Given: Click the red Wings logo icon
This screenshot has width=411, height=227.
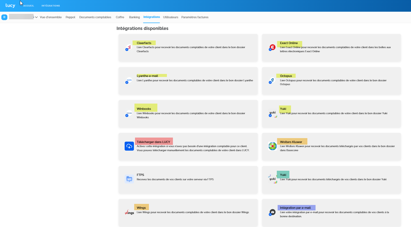Looking at the screenshot, I should pyautogui.click(x=129, y=212).
